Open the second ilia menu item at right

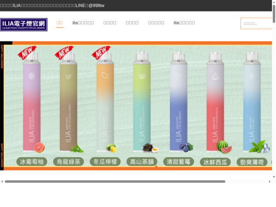184,23
